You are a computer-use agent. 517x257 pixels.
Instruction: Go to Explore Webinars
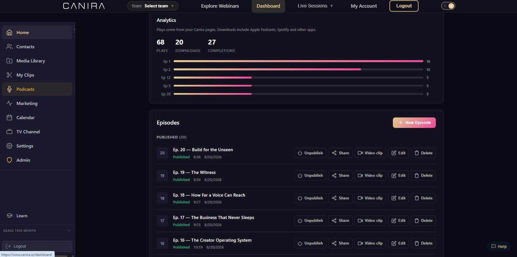pyautogui.click(x=220, y=6)
